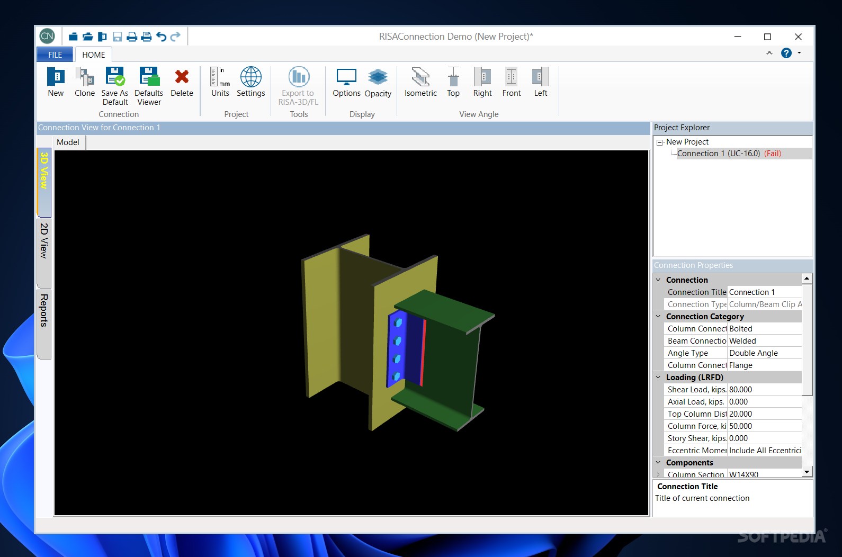Image resolution: width=842 pixels, height=557 pixels.
Task: Open Display Options monitor icon
Action: coord(346,82)
